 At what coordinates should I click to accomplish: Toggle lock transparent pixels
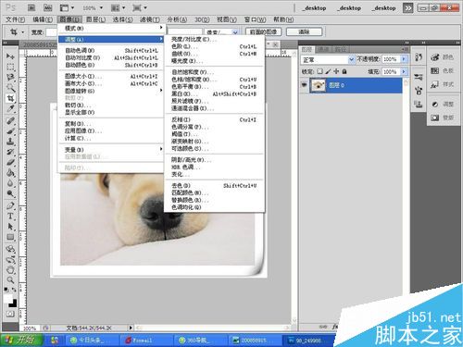(320, 71)
